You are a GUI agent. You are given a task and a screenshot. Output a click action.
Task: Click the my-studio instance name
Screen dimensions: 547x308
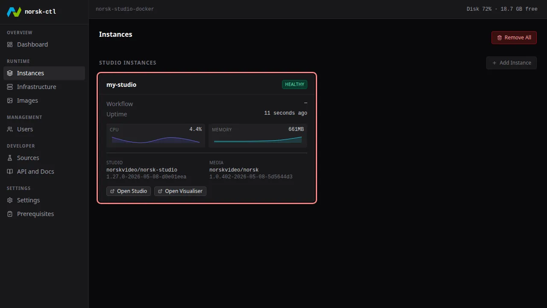121,85
